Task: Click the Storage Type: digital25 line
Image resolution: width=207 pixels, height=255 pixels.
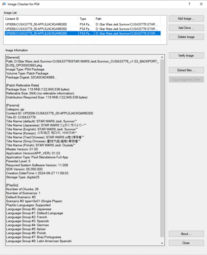Action: [x=23, y=177]
